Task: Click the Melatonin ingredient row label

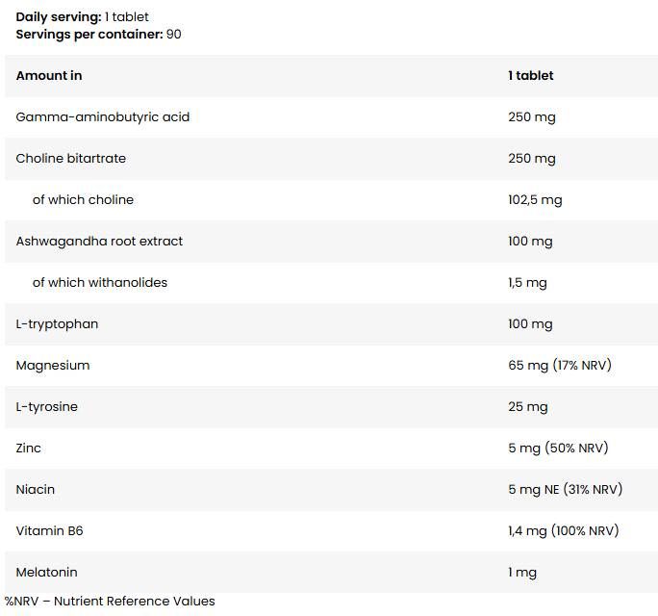Action: [46, 573]
